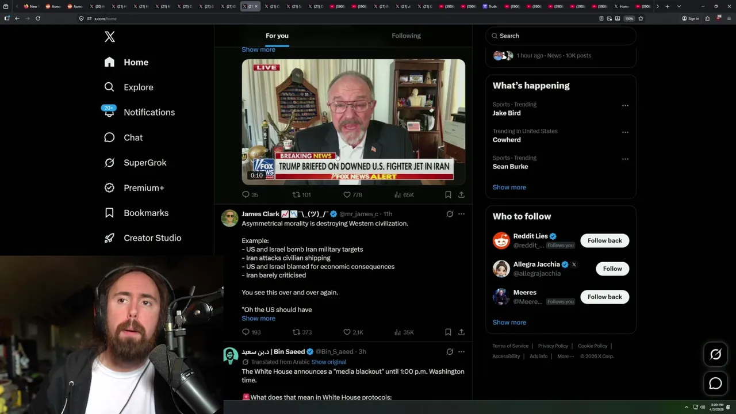
Task: Show more under Who to follow
Action: [509, 323]
